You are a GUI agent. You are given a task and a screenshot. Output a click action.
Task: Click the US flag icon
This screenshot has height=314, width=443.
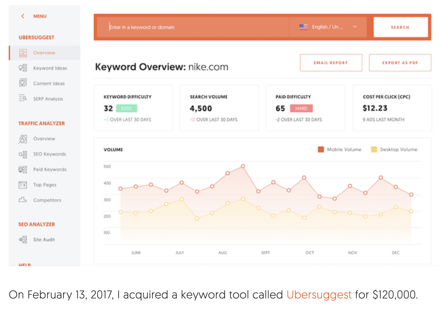click(303, 27)
